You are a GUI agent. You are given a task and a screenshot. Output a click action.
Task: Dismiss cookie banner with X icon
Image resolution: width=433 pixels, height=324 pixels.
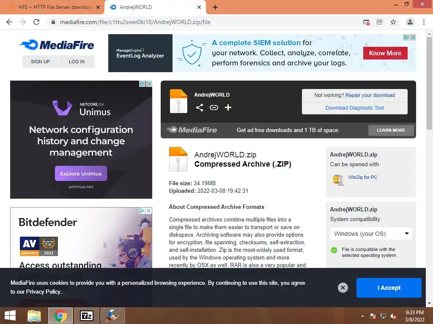tap(343, 288)
